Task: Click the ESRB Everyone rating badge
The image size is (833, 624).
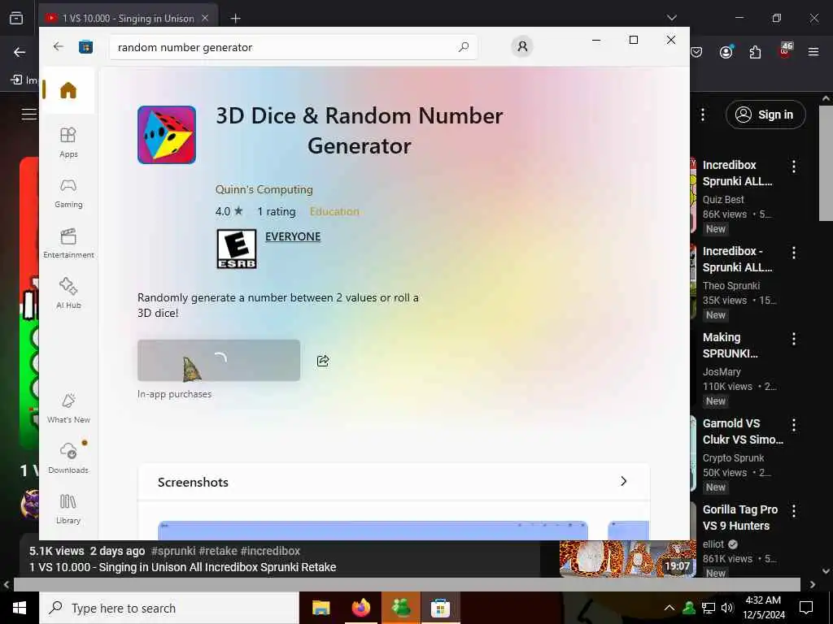Action: point(237,249)
